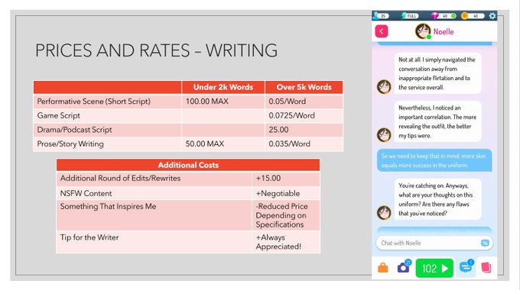Click the 'Game Script' row label

58,115
